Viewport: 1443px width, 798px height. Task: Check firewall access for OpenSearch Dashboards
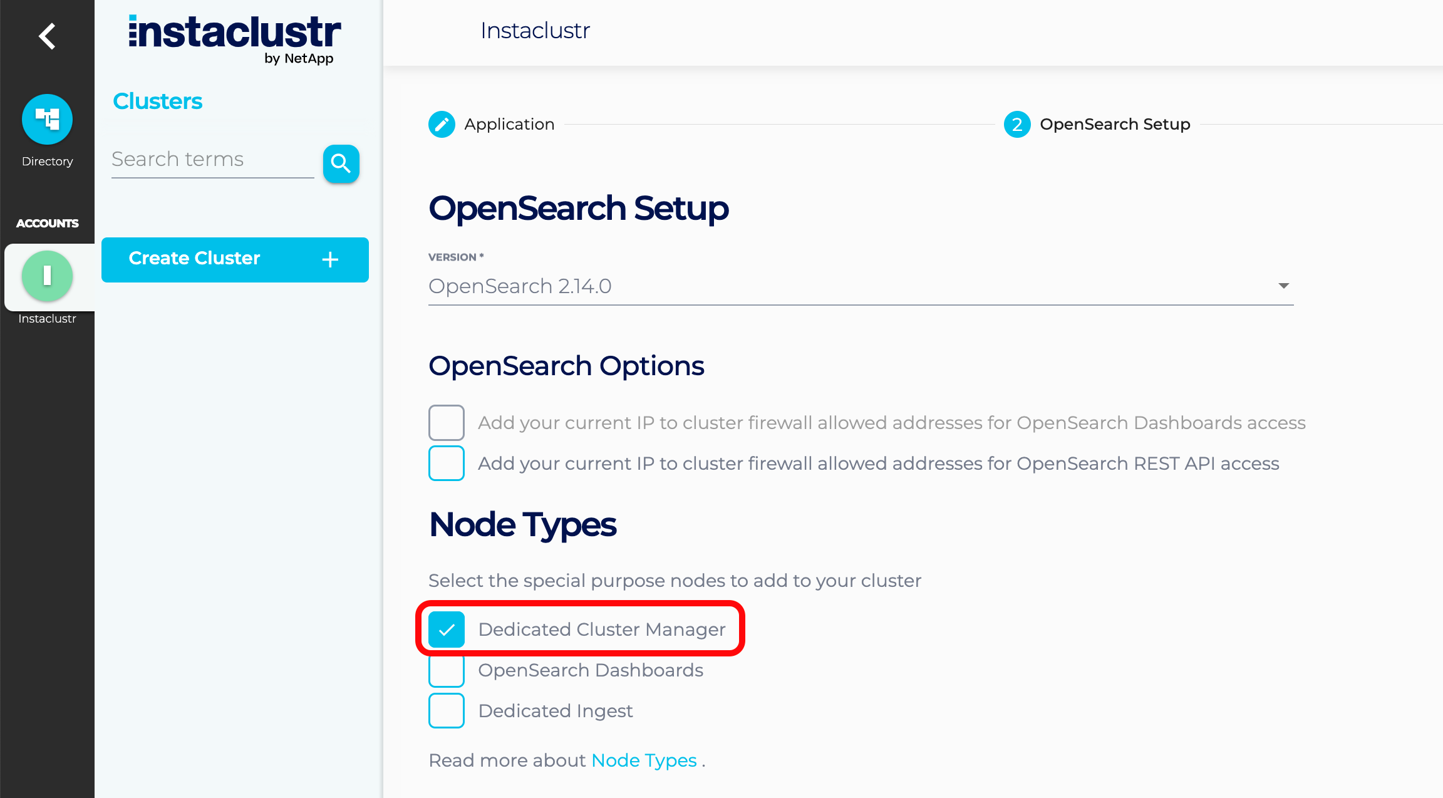(446, 422)
